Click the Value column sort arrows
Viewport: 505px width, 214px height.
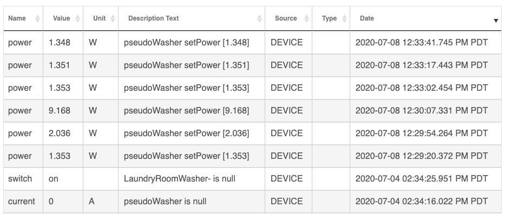(x=77, y=18)
